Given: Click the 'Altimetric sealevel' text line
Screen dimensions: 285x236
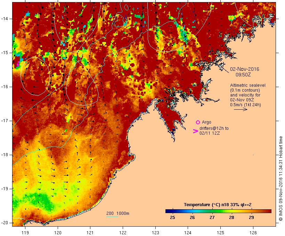Looking at the screenshot, I should click(x=248, y=85).
